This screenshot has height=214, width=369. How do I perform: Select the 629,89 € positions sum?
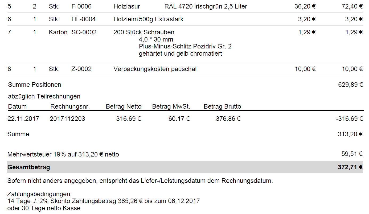[350, 85]
